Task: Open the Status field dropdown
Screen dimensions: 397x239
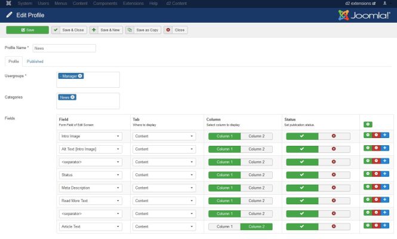Action: click(x=90, y=175)
